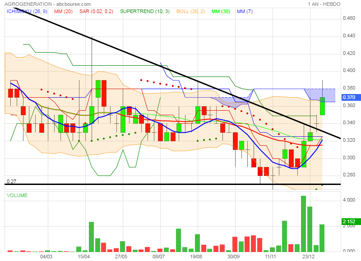361x261 pixels.
Task: Click the 0.360 price axis value
Action: [x=349, y=105]
